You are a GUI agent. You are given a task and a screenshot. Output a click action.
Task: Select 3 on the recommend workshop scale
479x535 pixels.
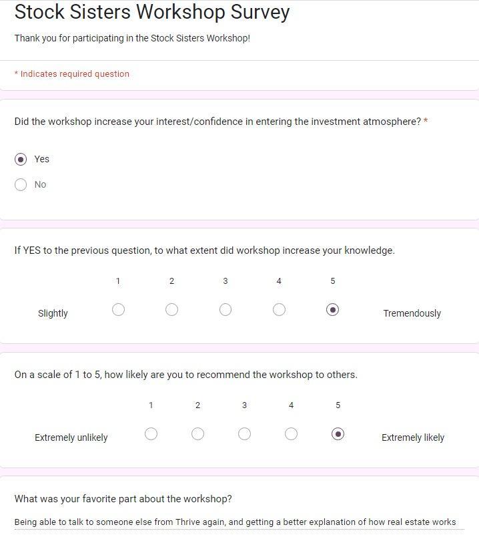click(244, 434)
